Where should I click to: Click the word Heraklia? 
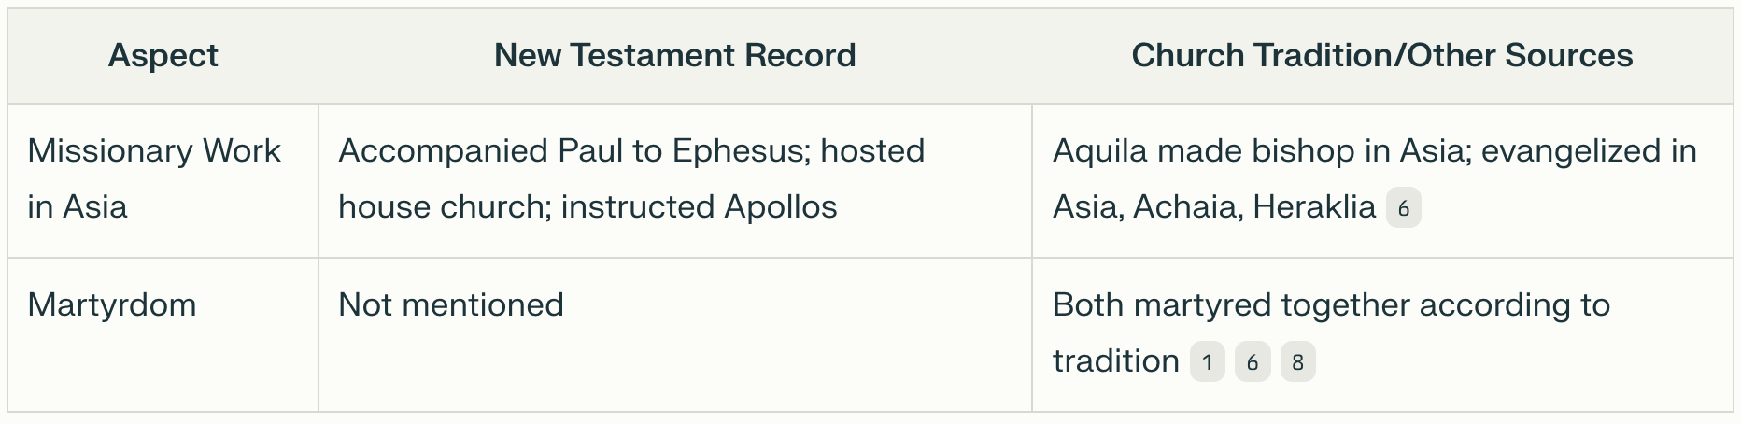[x=1313, y=207]
